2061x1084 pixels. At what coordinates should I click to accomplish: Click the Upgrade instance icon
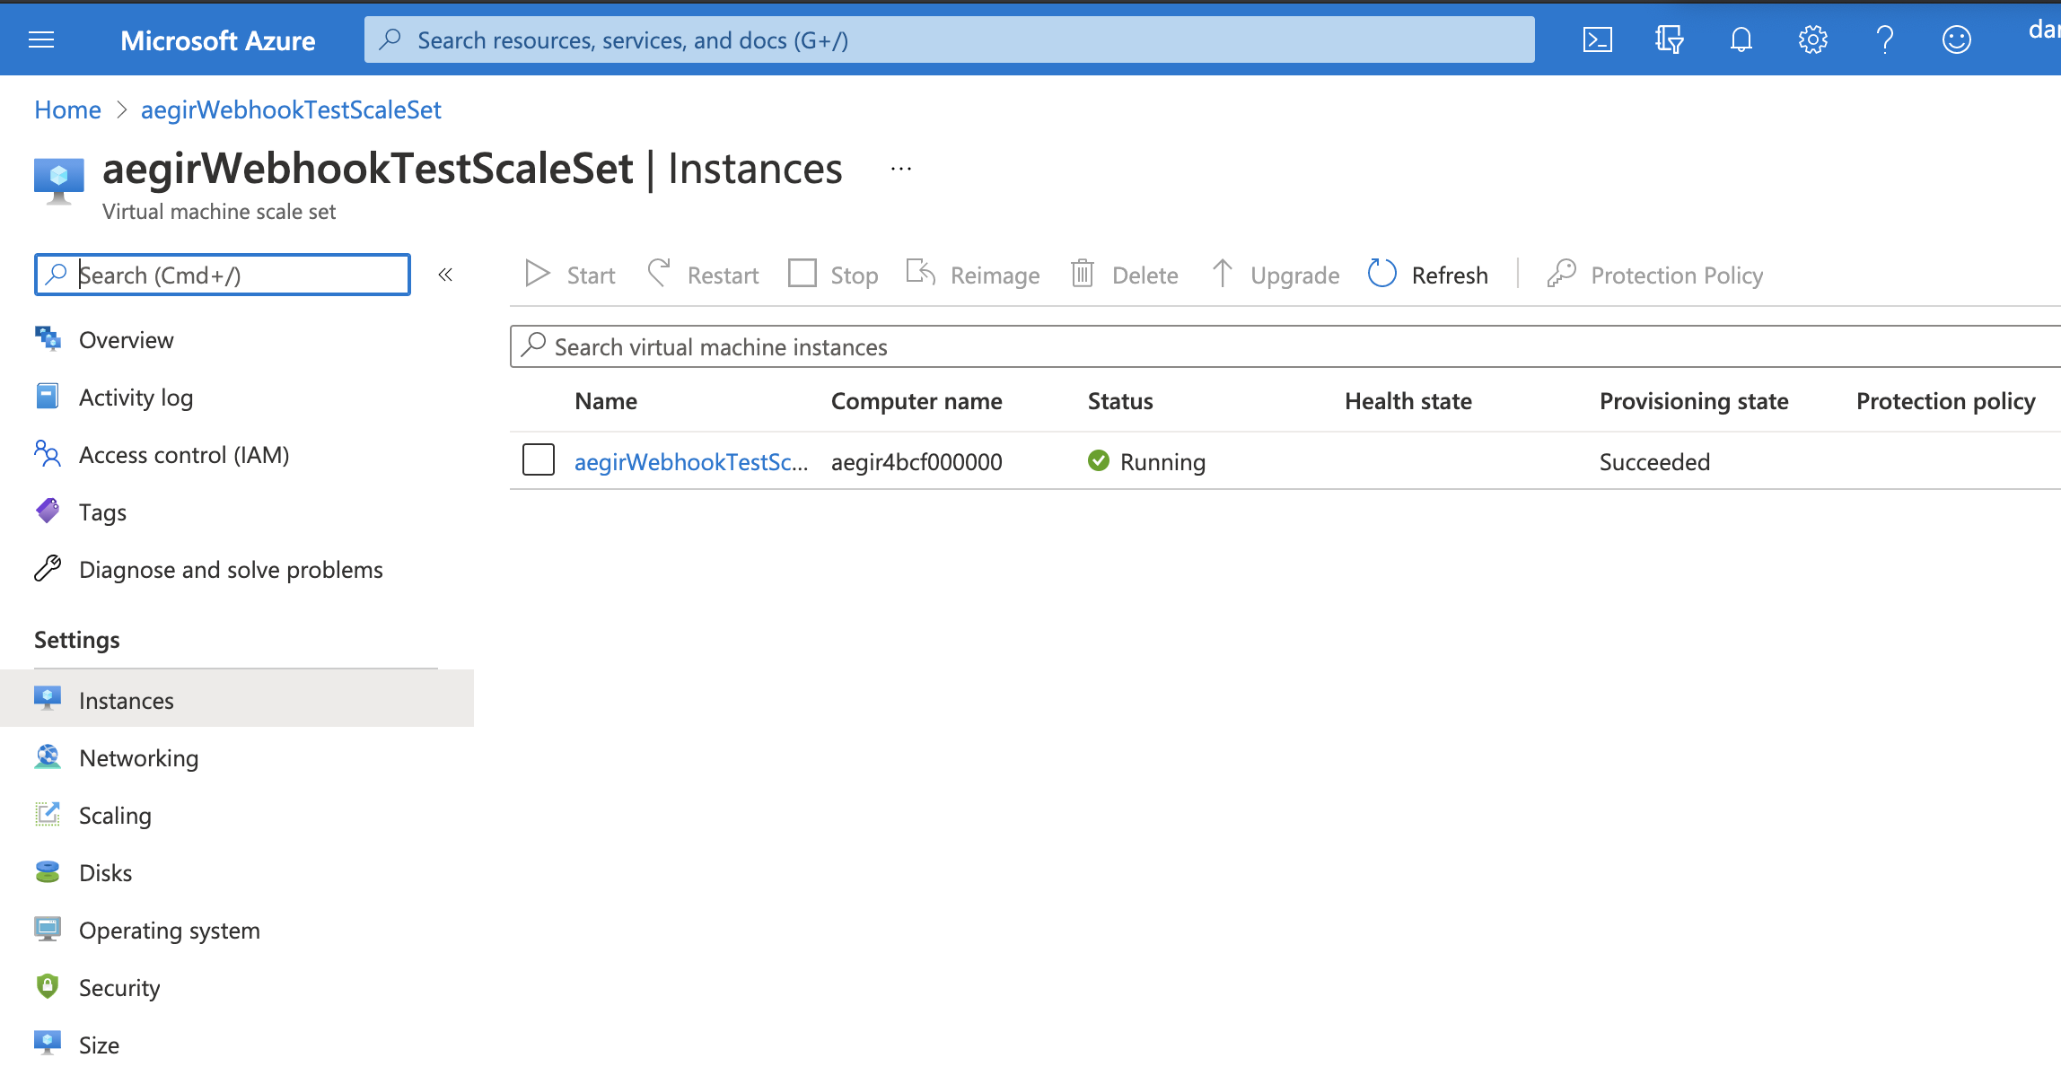(x=1222, y=275)
